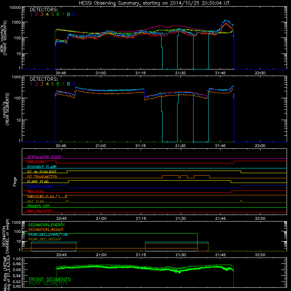Click the PARTICLE_FLAG label
Viewport: 291px width, 291px height.
coord(41,196)
